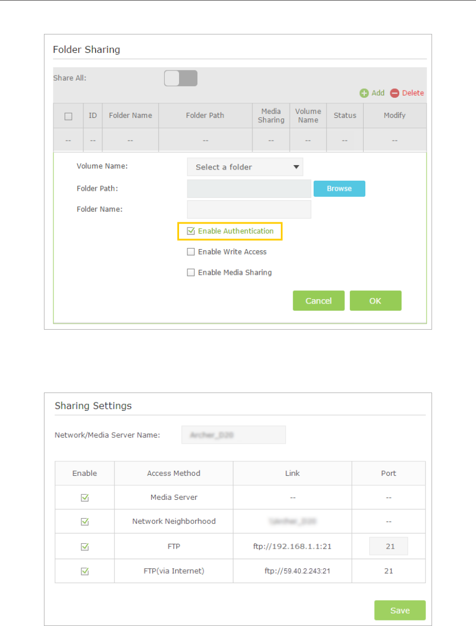
Task: Disable the Media Server access method
Action: click(85, 498)
